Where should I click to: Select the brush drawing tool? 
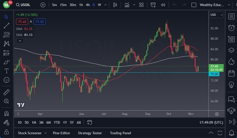tap(7, 62)
